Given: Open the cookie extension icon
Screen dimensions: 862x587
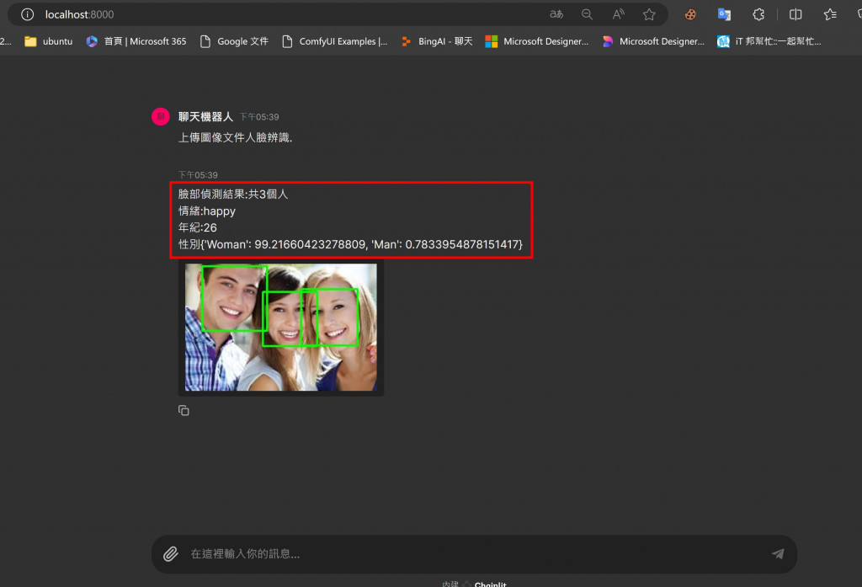Looking at the screenshot, I should 690,15.
